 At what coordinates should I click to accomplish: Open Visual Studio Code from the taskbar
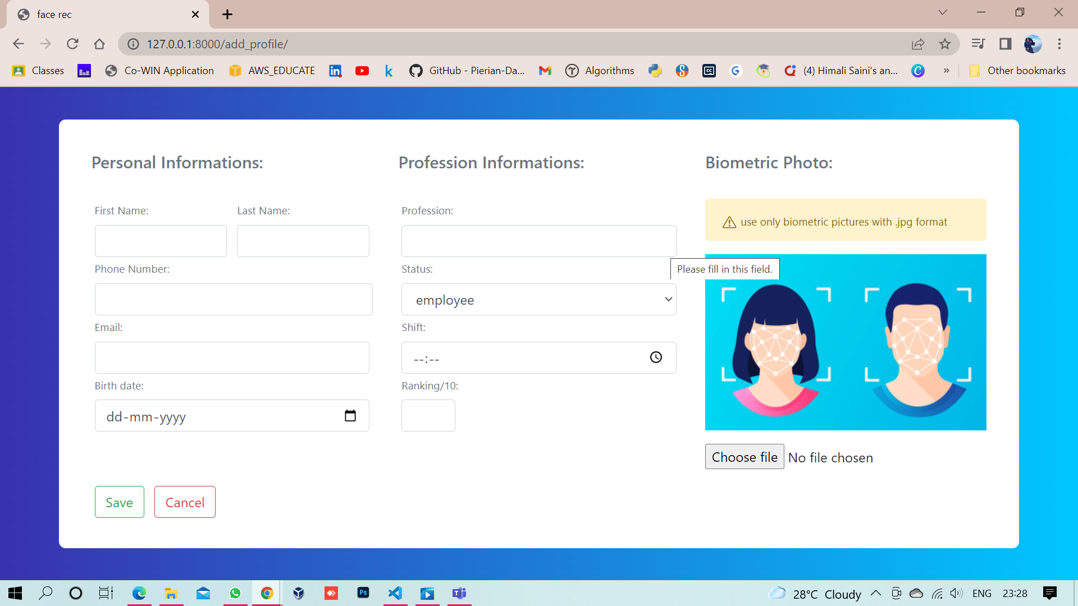pyautogui.click(x=396, y=593)
